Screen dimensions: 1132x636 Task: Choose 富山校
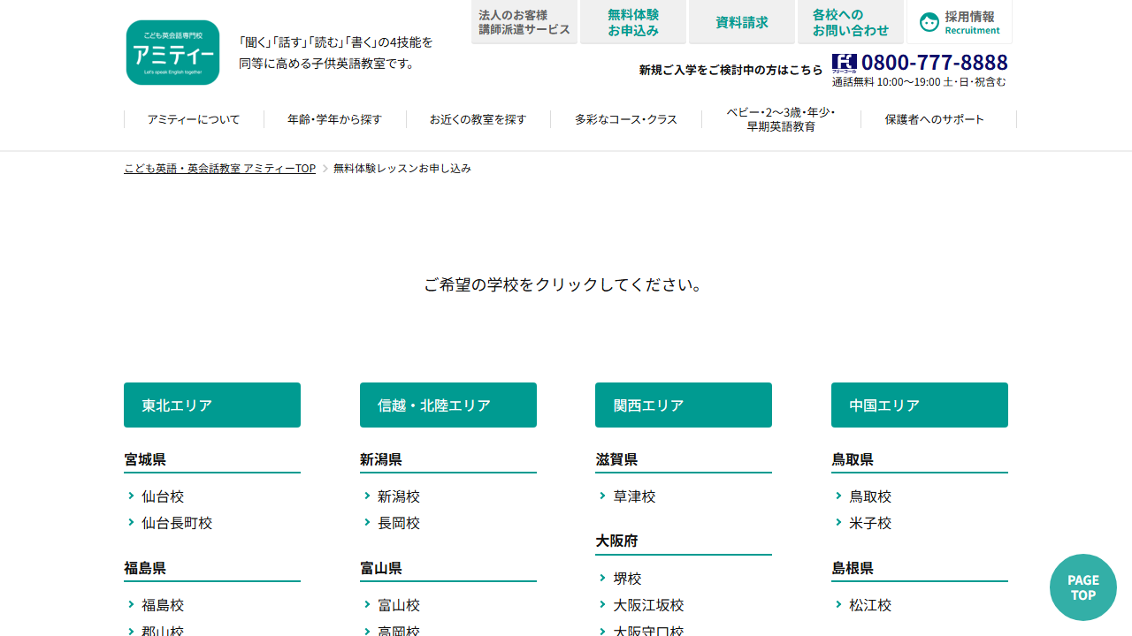399,605
